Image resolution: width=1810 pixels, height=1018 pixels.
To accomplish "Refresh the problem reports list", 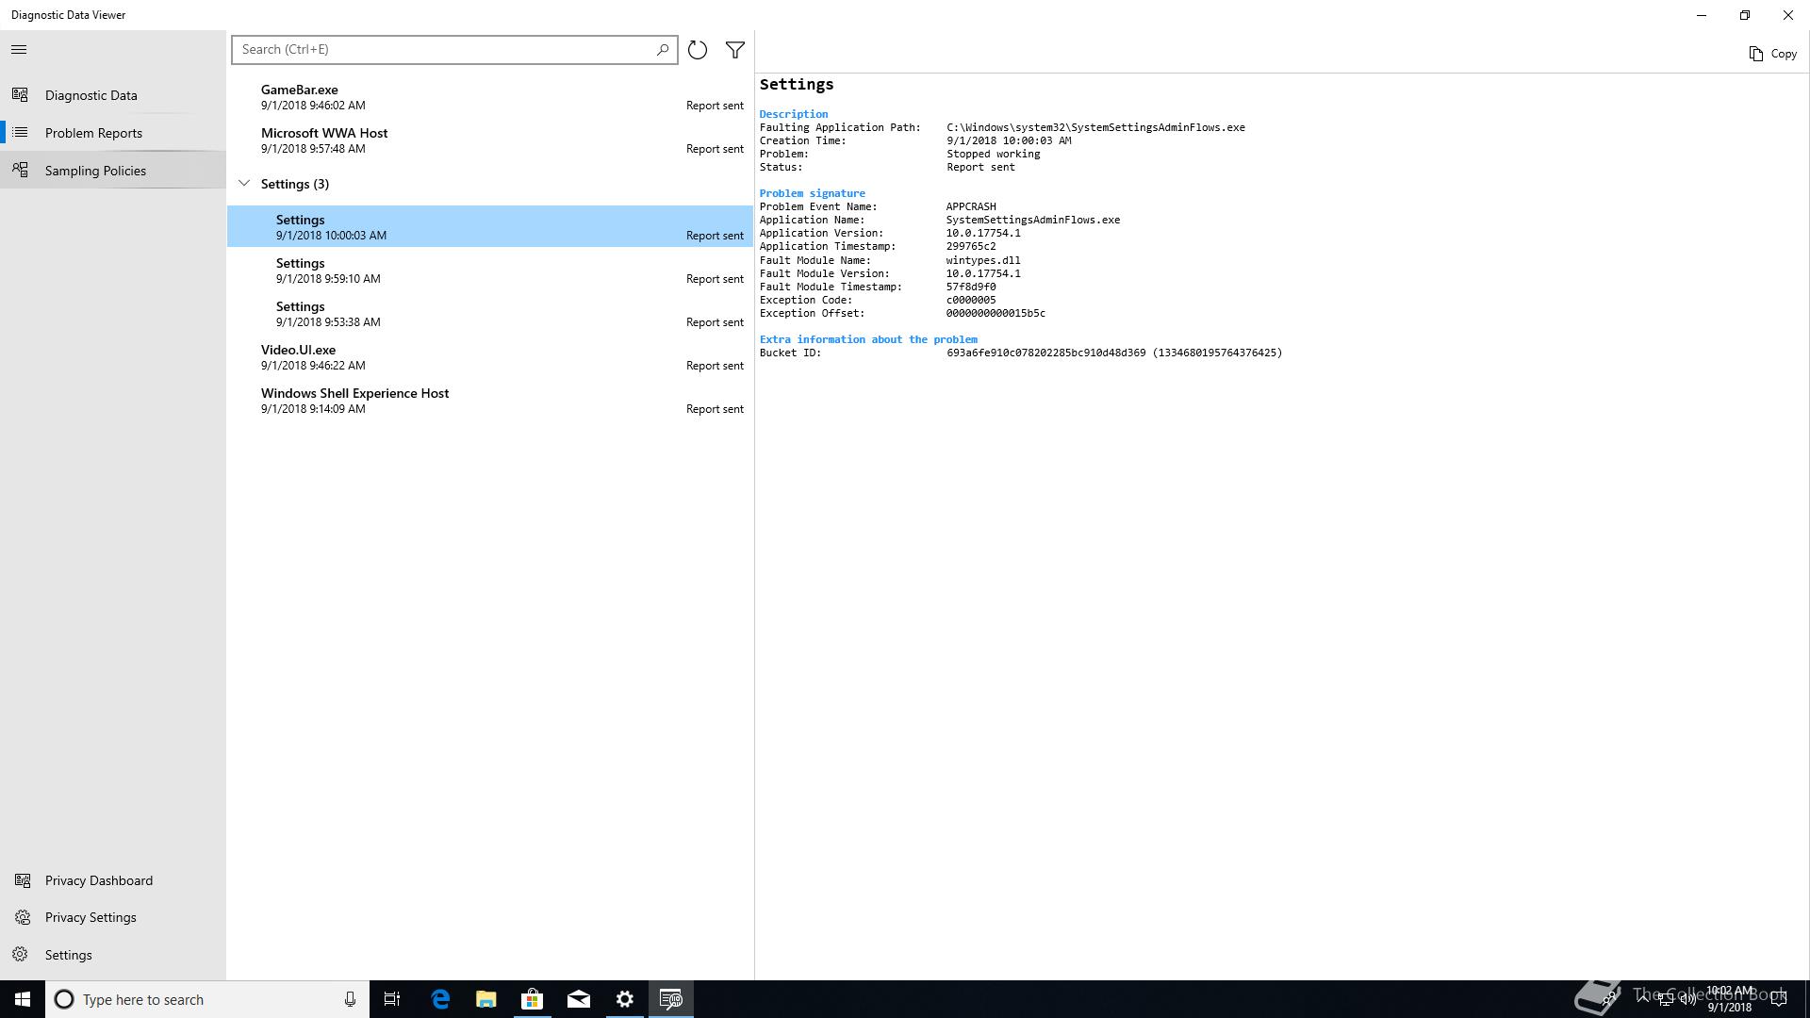I will pyautogui.click(x=698, y=50).
